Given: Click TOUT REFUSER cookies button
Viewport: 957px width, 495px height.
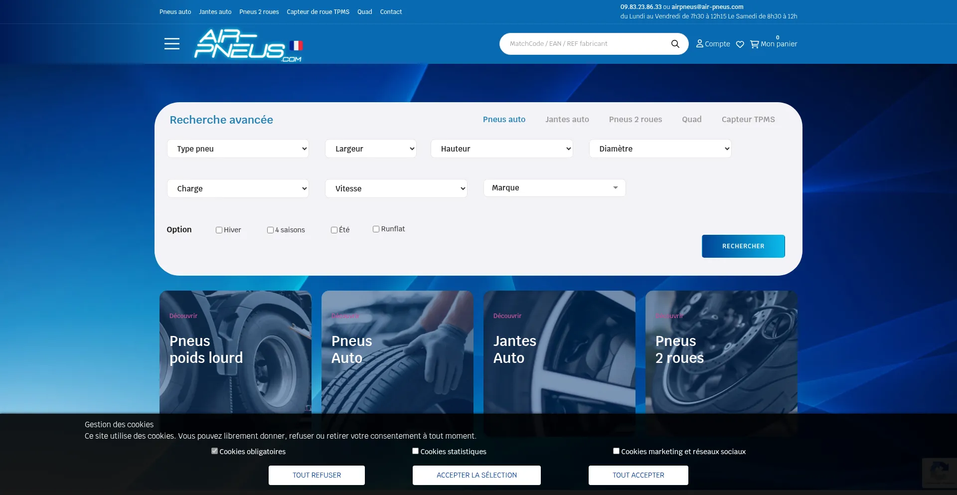Looking at the screenshot, I should click(x=317, y=475).
